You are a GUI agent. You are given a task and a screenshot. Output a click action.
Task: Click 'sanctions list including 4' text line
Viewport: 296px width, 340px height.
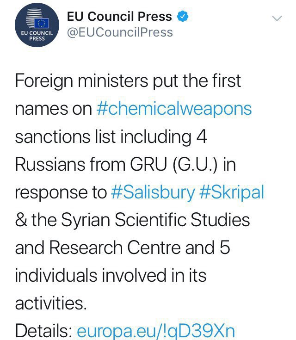pyautogui.click(x=111, y=137)
